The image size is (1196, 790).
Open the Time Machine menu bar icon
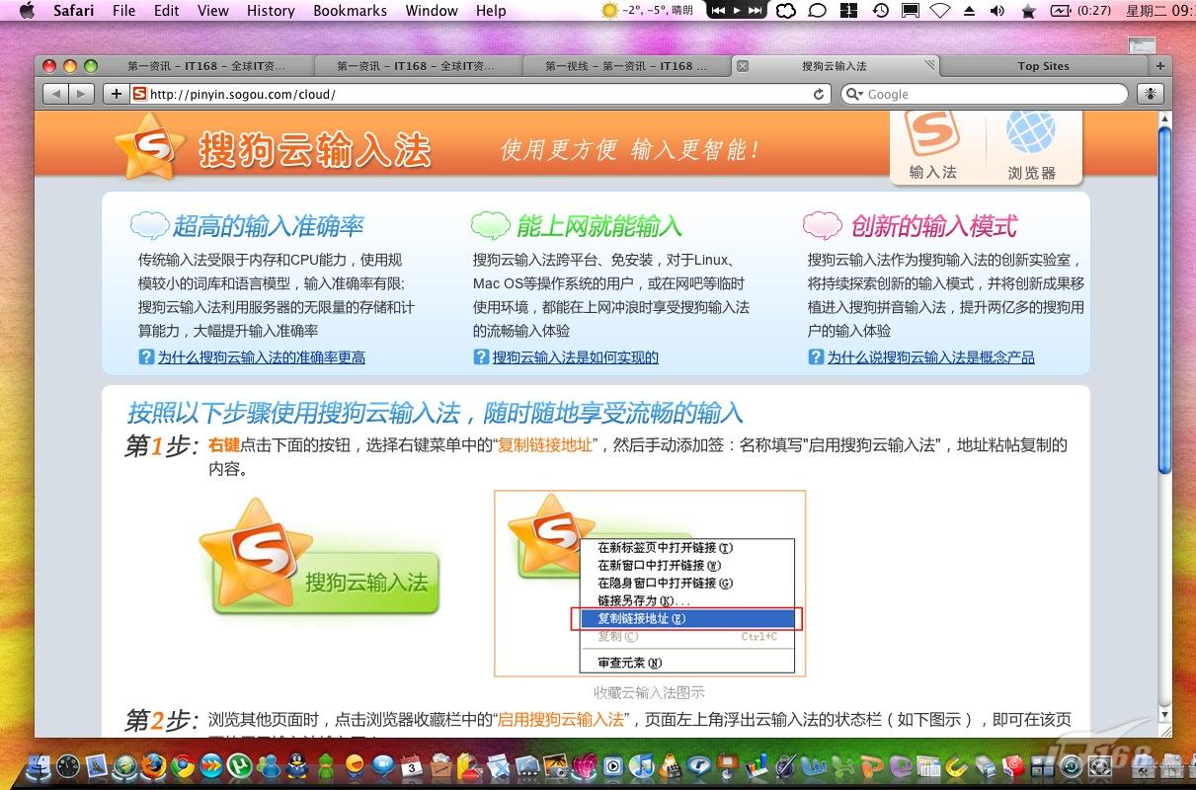tap(880, 11)
